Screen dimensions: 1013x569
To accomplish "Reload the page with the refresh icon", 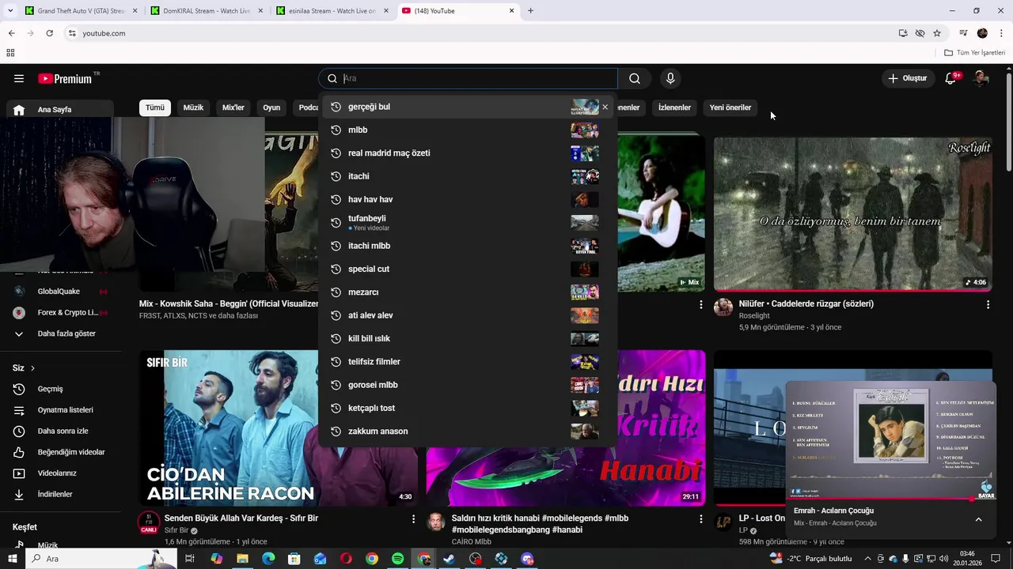I will click(x=49, y=33).
